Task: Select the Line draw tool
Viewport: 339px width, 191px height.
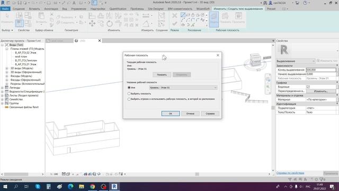Action: [183, 15]
